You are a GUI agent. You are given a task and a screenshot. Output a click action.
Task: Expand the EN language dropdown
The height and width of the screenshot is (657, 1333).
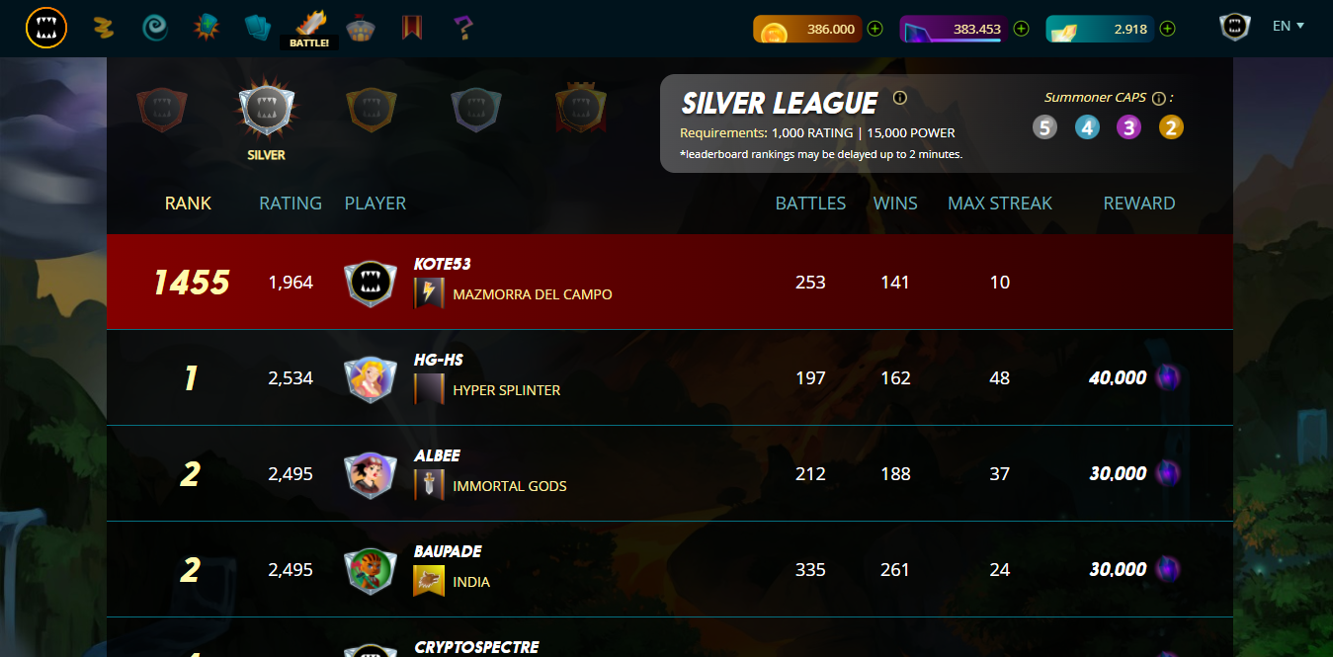(1289, 27)
